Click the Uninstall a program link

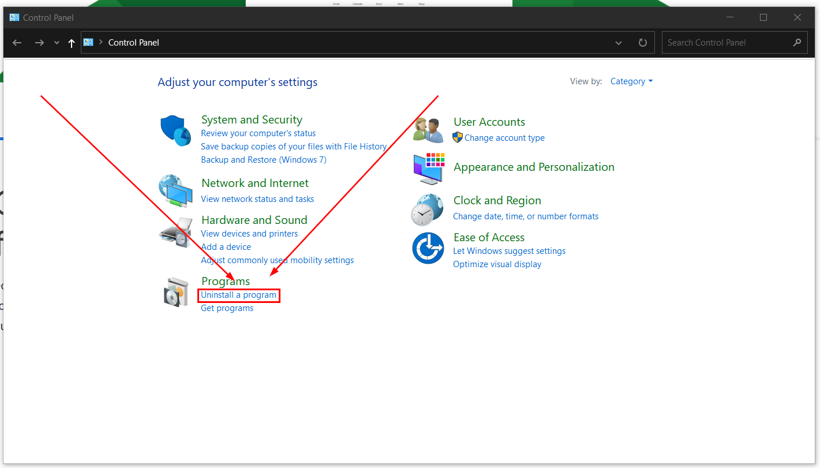(x=238, y=295)
